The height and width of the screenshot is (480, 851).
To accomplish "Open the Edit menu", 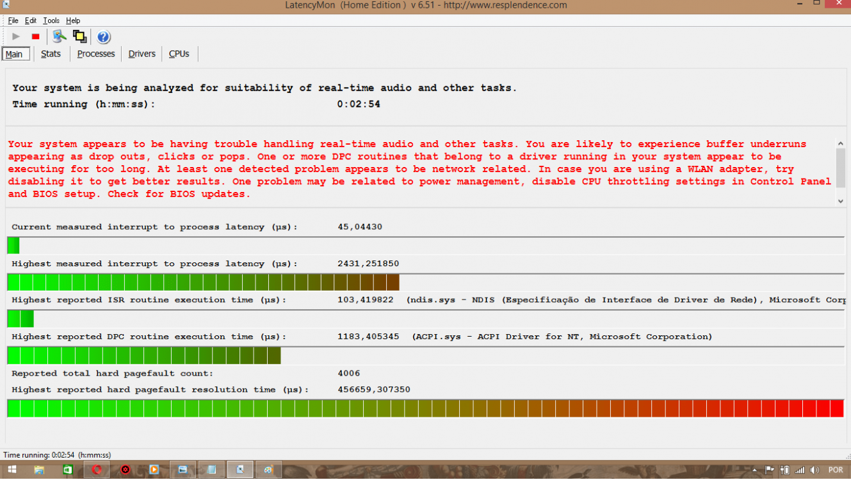I will coord(31,20).
